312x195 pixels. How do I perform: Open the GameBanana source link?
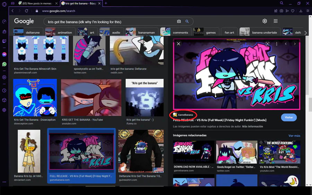click(183, 115)
